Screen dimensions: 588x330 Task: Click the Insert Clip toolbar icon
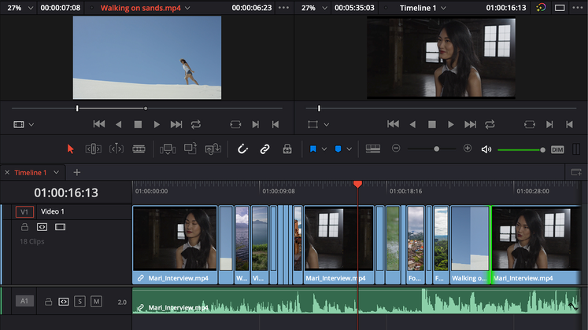(x=168, y=148)
